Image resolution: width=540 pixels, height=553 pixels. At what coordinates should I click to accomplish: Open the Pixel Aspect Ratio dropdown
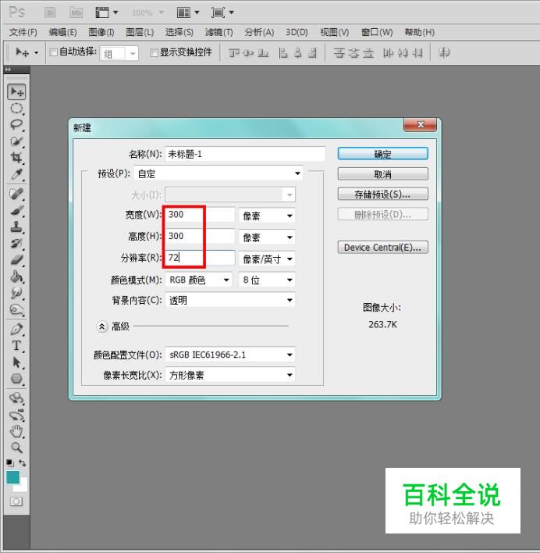click(230, 375)
